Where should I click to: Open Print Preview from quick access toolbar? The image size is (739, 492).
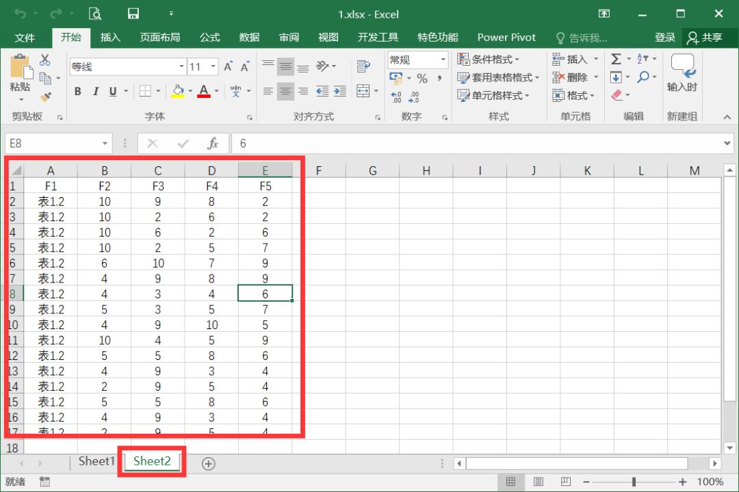coord(95,14)
